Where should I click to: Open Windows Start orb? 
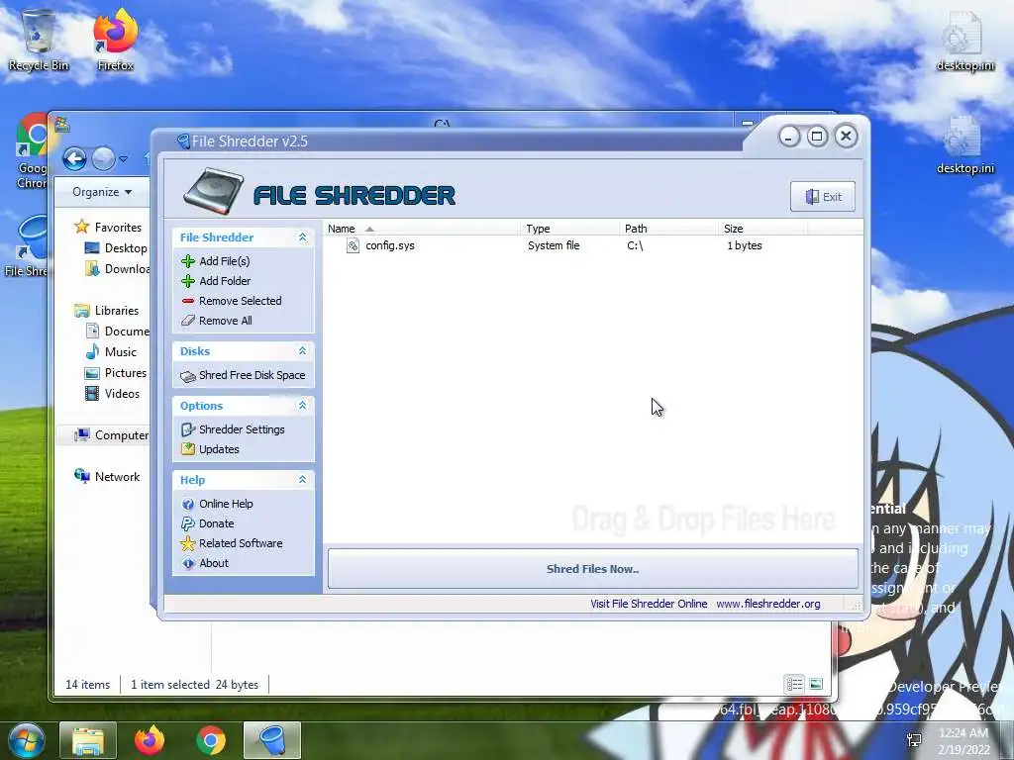[x=27, y=740]
